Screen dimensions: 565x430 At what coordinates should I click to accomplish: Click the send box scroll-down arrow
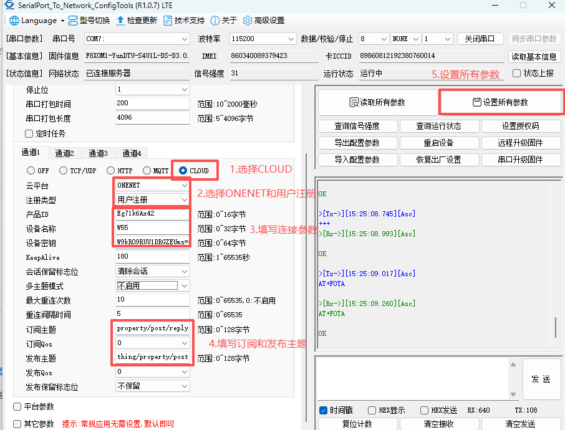coord(513,394)
